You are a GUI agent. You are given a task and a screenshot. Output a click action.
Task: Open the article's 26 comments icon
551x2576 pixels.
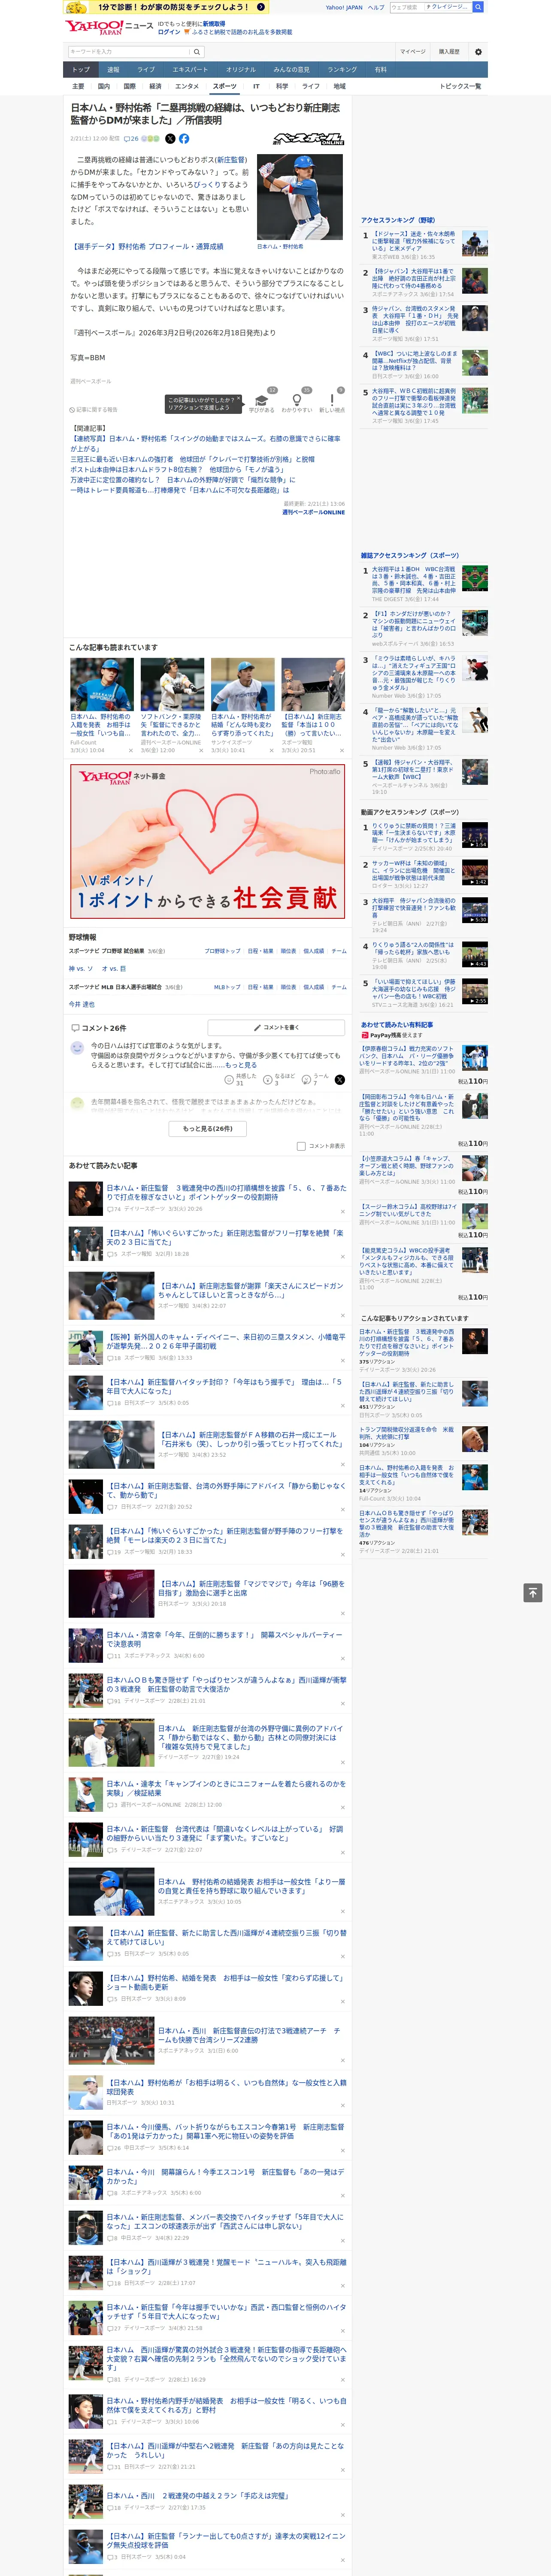131,139
